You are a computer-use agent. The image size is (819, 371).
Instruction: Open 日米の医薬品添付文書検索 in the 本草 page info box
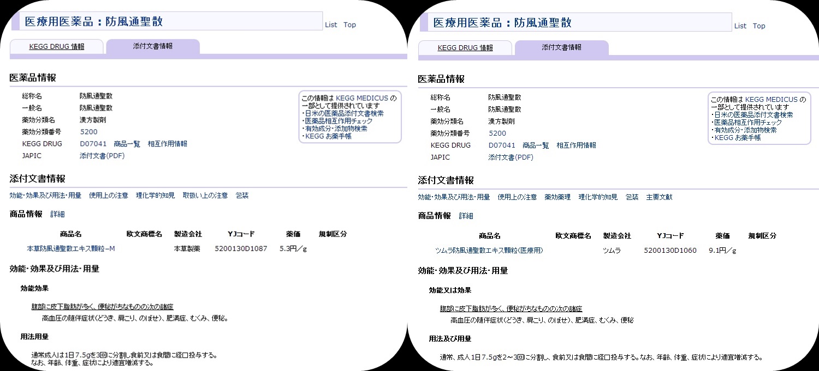(343, 113)
